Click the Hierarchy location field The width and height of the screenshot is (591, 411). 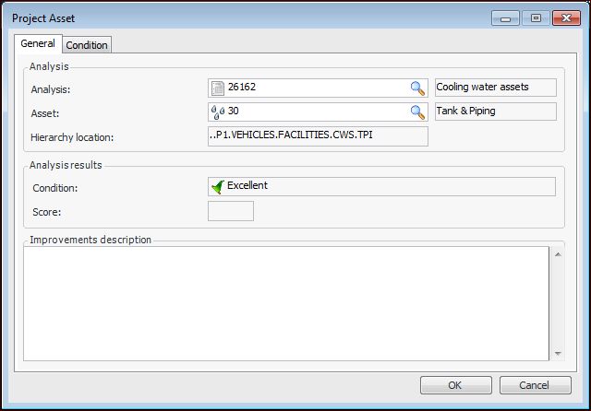[x=319, y=136]
